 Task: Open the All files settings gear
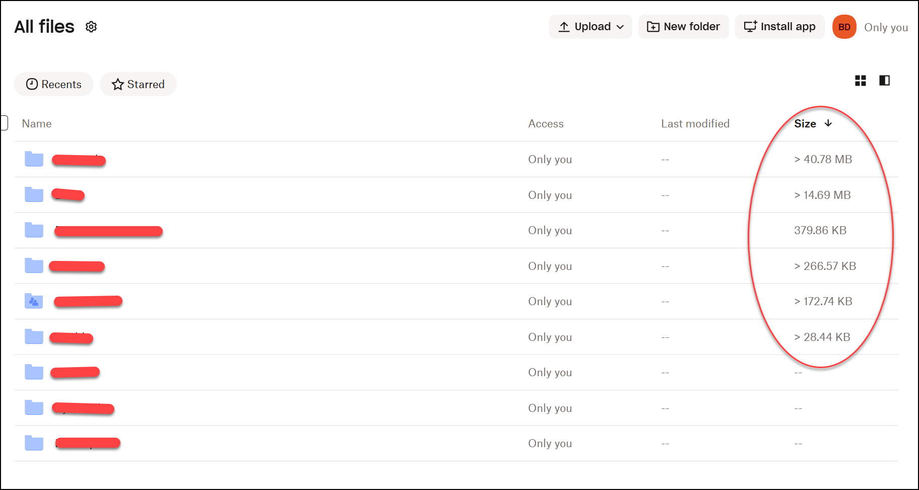coord(91,27)
